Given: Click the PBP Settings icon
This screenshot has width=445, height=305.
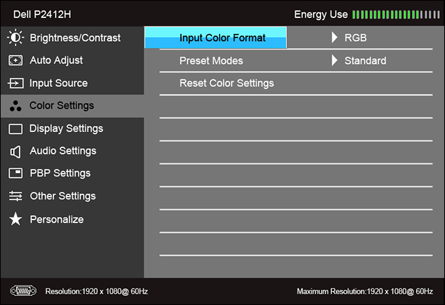Looking at the screenshot, I should [15, 173].
